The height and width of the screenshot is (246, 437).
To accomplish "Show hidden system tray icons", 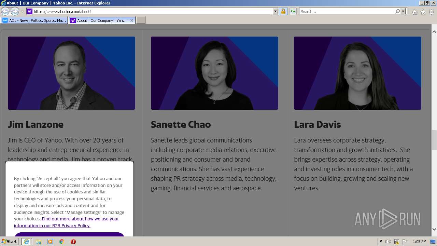I will pyautogui.click(x=381, y=241).
